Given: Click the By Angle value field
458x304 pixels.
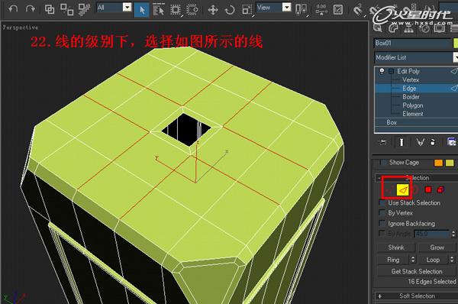Looking at the screenshot, I should [x=432, y=234].
